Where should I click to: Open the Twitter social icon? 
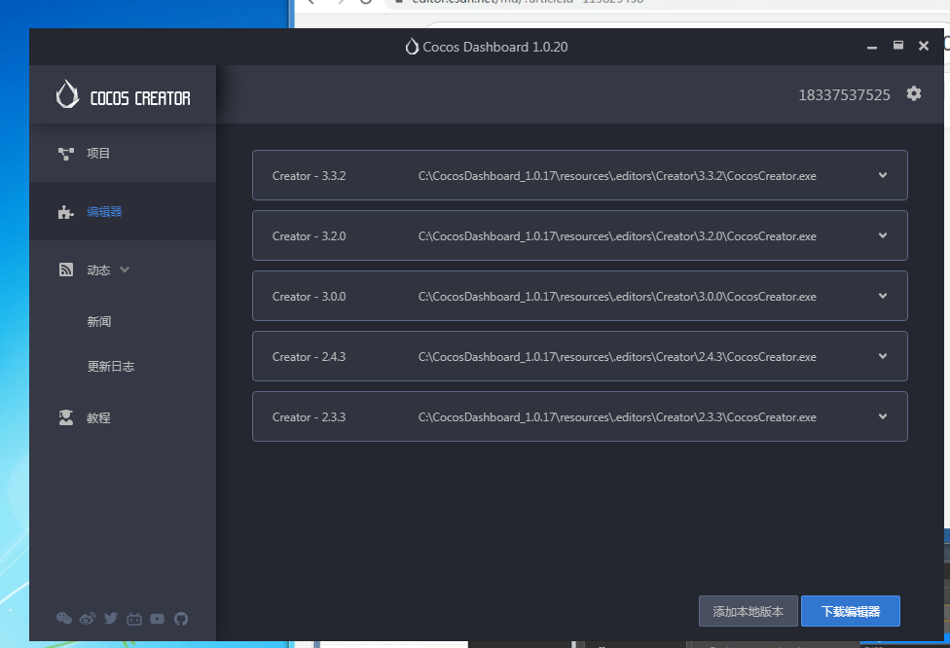tap(111, 619)
